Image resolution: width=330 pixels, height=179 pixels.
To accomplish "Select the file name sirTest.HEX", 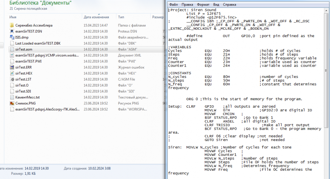I will click(23, 73).
